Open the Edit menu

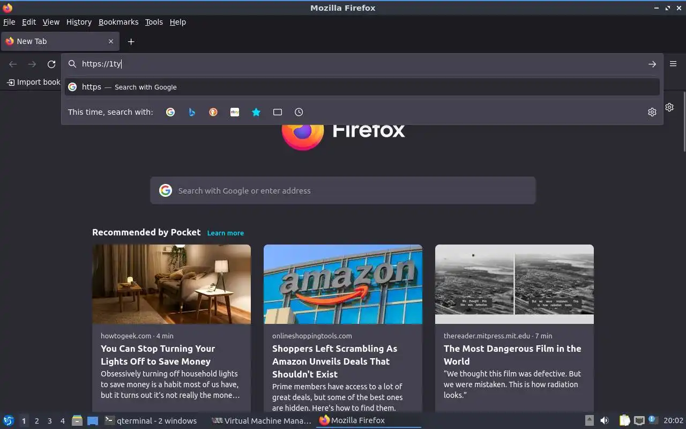click(29, 22)
